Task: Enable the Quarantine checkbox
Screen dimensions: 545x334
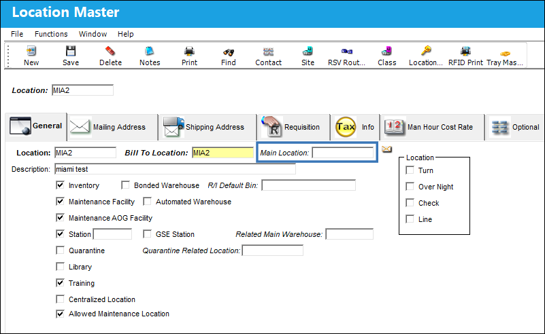Action: pos(60,250)
